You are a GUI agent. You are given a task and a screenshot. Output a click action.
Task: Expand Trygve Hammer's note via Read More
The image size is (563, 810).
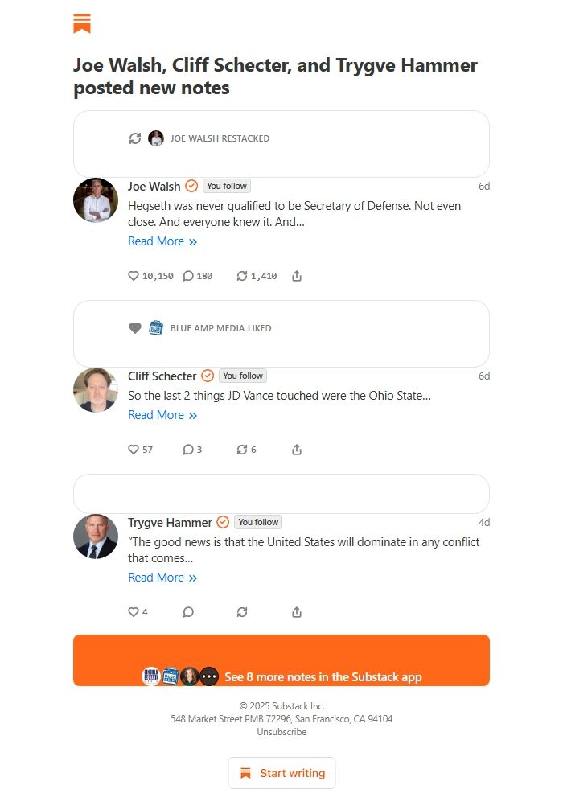(x=162, y=578)
